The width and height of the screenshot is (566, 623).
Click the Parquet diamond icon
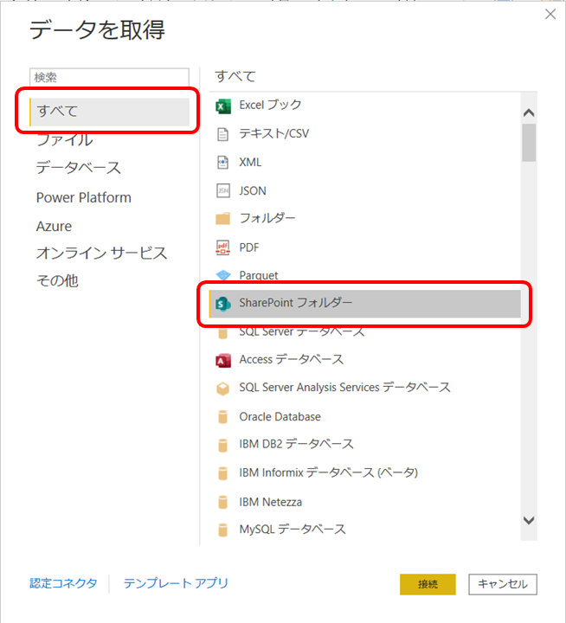[223, 275]
